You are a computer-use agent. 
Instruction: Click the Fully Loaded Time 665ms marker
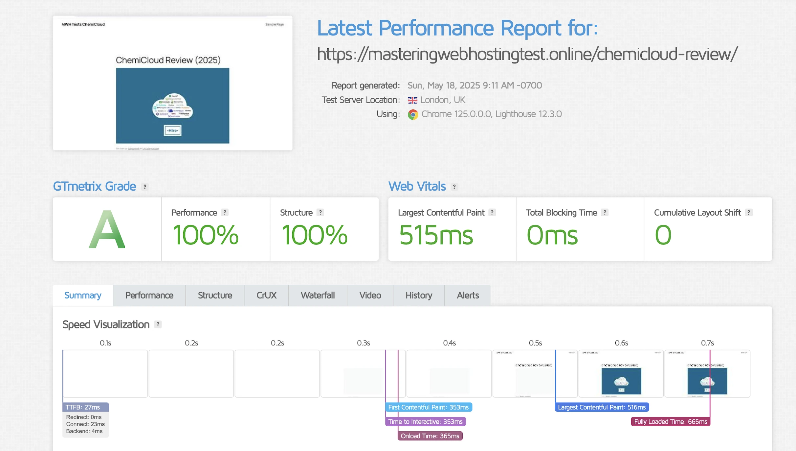click(x=670, y=422)
